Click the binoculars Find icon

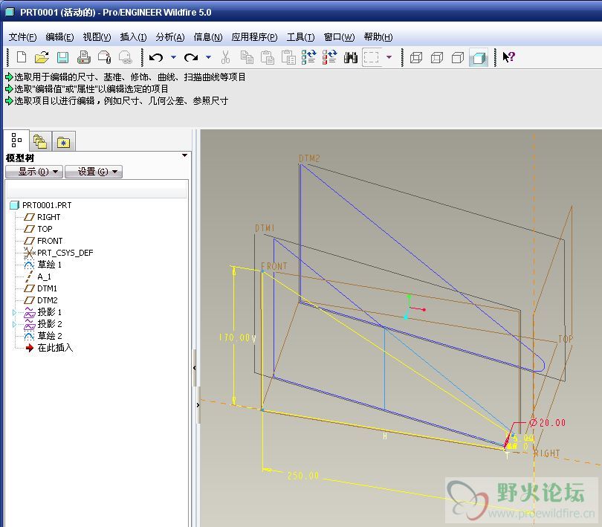pyautogui.click(x=351, y=57)
